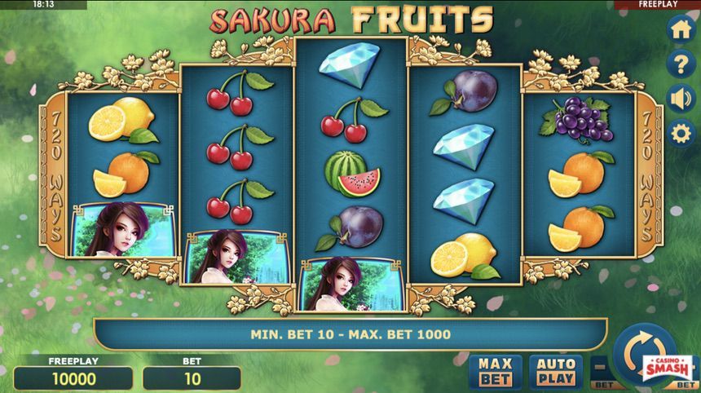This screenshot has width=701, height=393.
Task: Click the Casino Smash logo
Action: [x=669, y=368]
